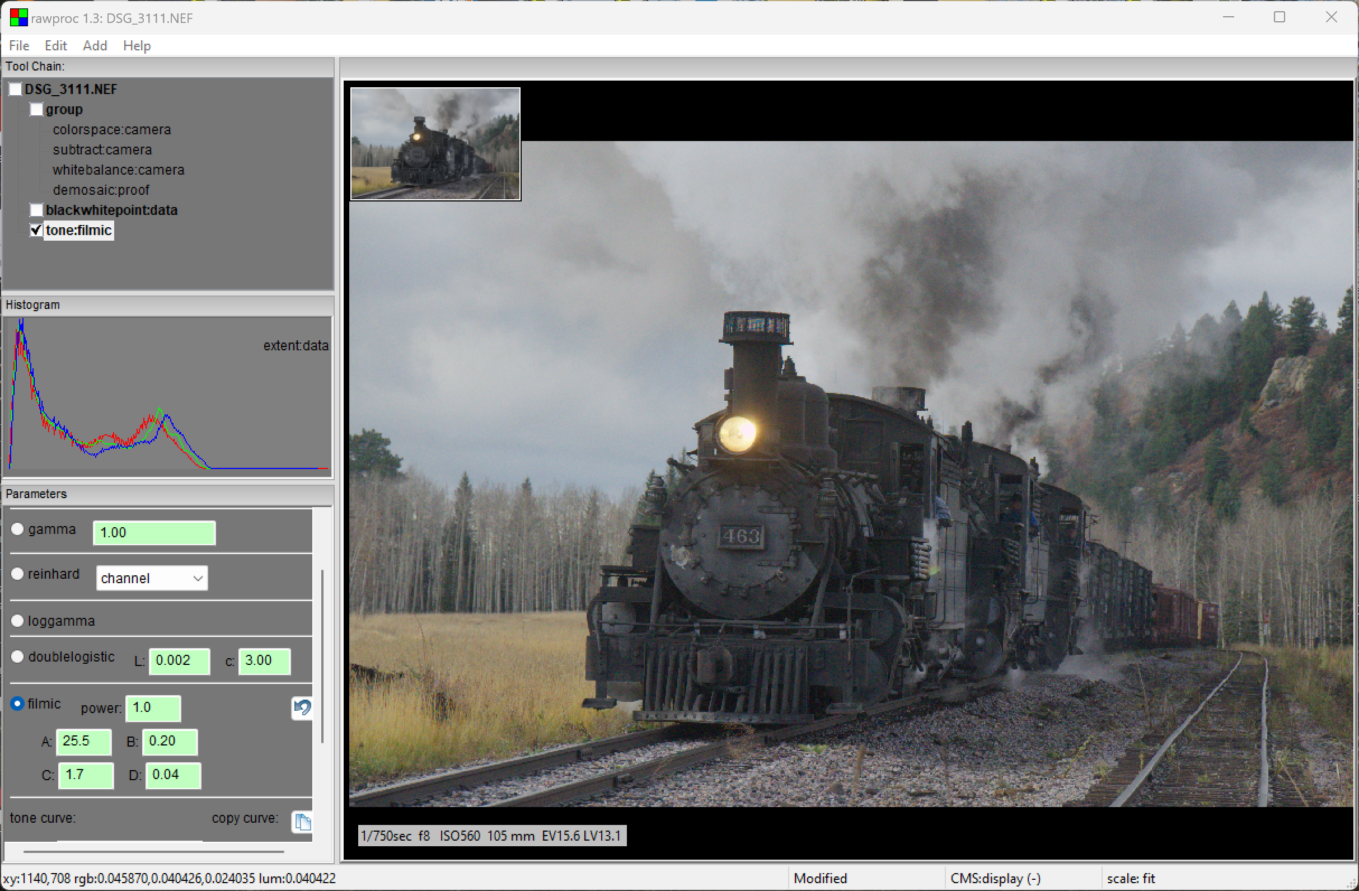Screen dimensions: 1359x891
Task: Click the filmic reset undo icon
Action: [302, 708]
